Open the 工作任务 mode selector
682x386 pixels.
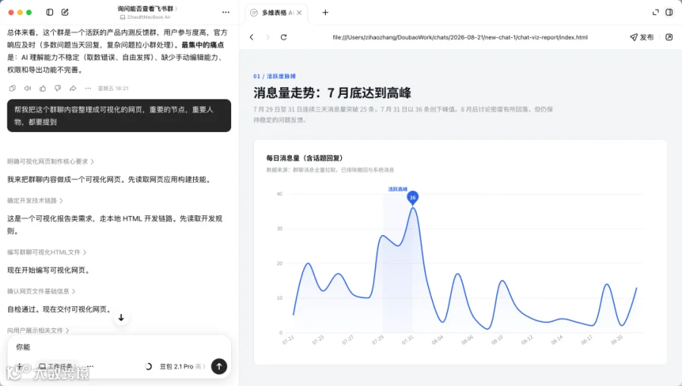57,366
